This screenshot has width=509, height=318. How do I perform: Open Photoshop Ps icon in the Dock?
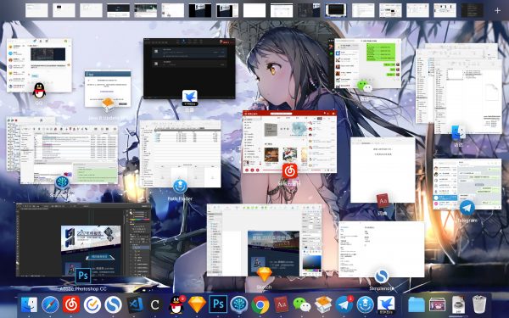click(218, 304)
